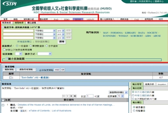Click the first search term input field
This screenshot has height=113, width=168.
[18, 31]
